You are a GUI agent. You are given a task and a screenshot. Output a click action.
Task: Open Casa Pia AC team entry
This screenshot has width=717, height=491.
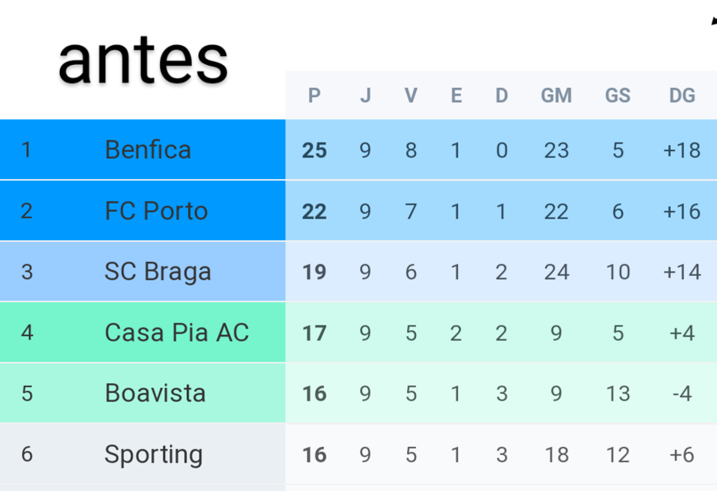[x=176, y=332]
